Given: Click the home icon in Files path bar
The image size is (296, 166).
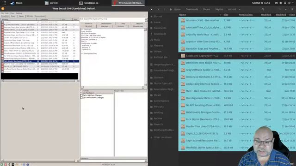Looking at the screenshot, I should (x=171, y=9).
